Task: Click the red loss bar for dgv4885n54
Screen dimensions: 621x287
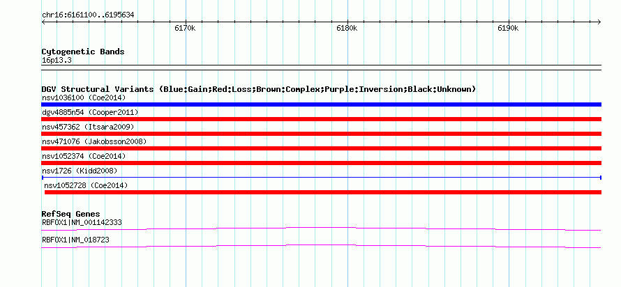Action: tap(321, 119)
